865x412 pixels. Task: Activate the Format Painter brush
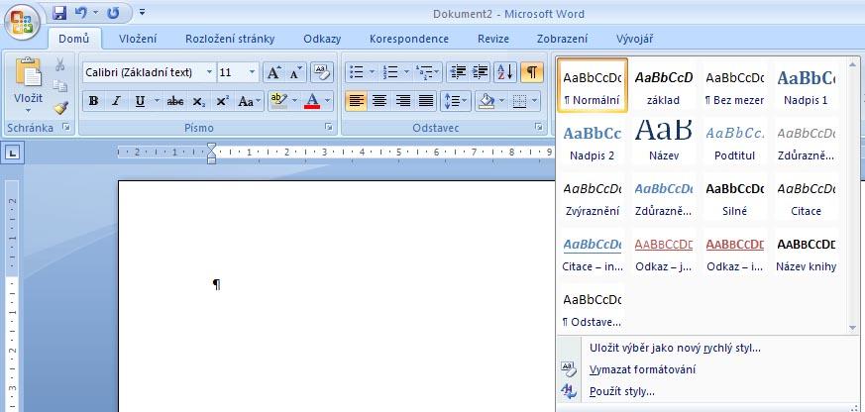pos(60,108)
